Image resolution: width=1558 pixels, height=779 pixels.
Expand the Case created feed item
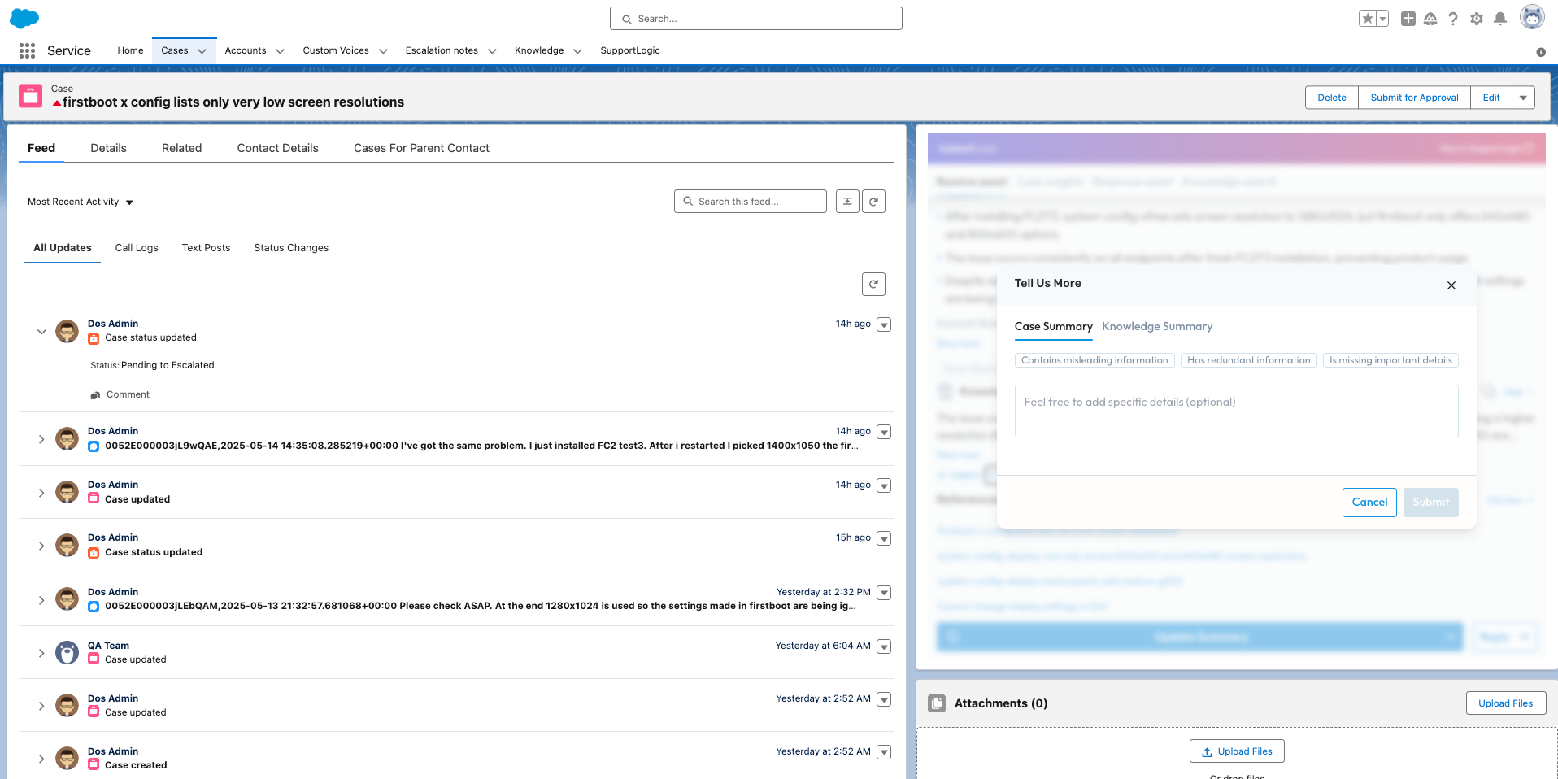[41, 759]
